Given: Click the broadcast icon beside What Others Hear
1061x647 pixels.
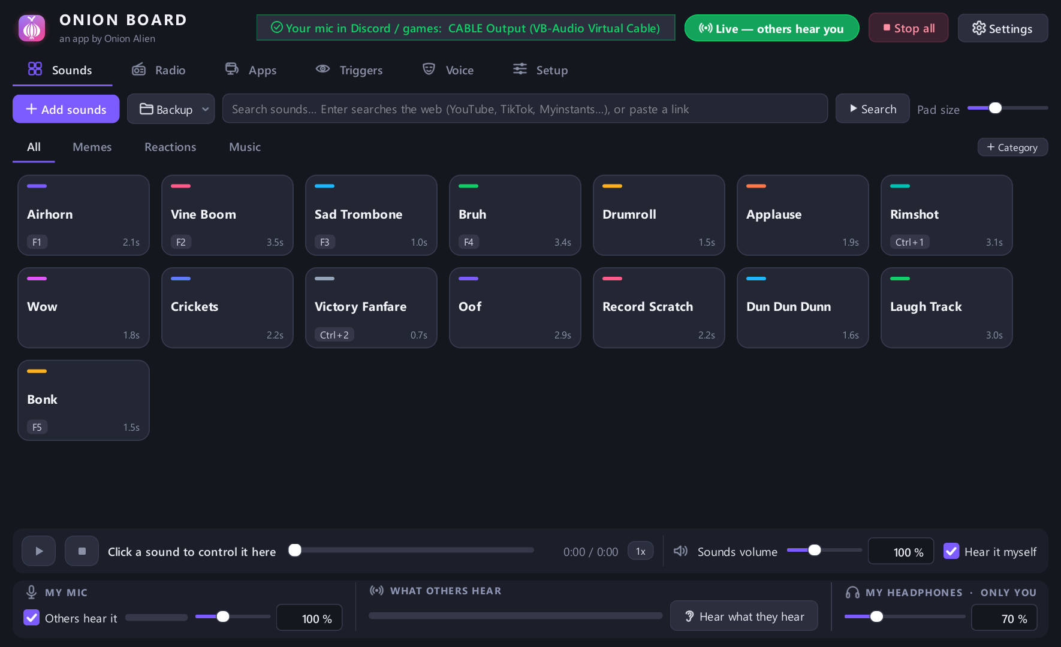Looking at the screenshot, I should click(376, 591).
